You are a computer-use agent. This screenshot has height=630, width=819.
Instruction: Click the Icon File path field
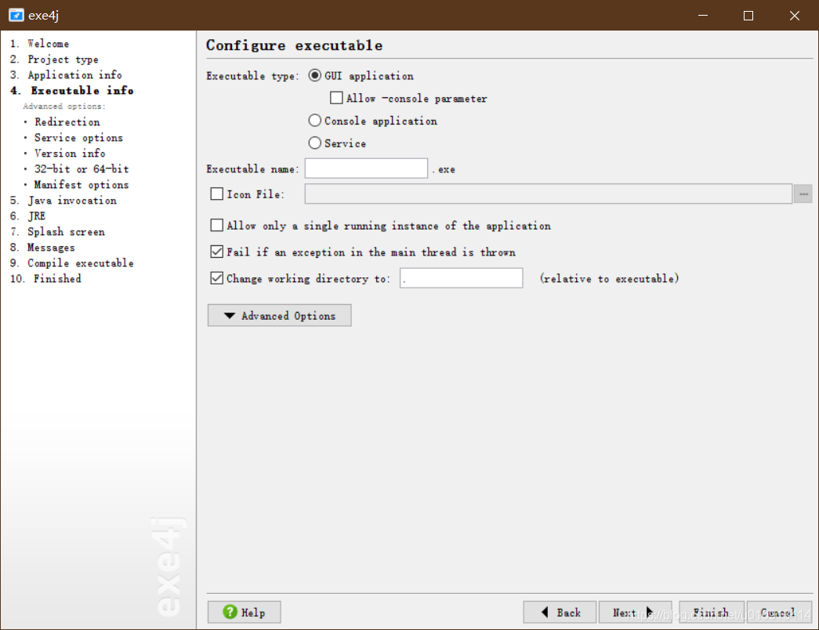pos(549,194)
